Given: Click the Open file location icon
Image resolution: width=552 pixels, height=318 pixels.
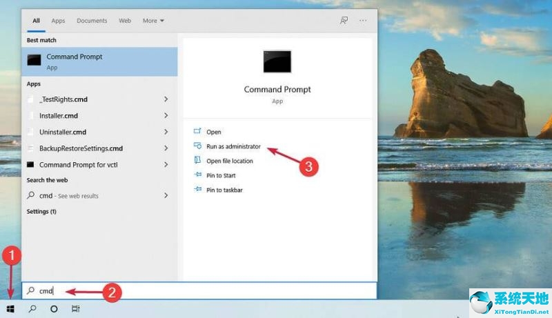Looking at the screenshot, I should coord(197,160).
